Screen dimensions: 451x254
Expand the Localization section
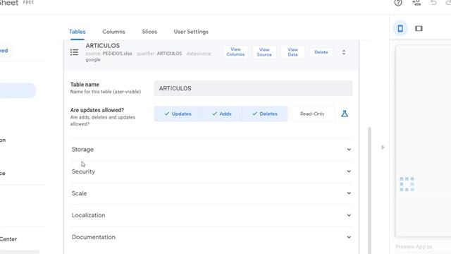coord(211,215)
